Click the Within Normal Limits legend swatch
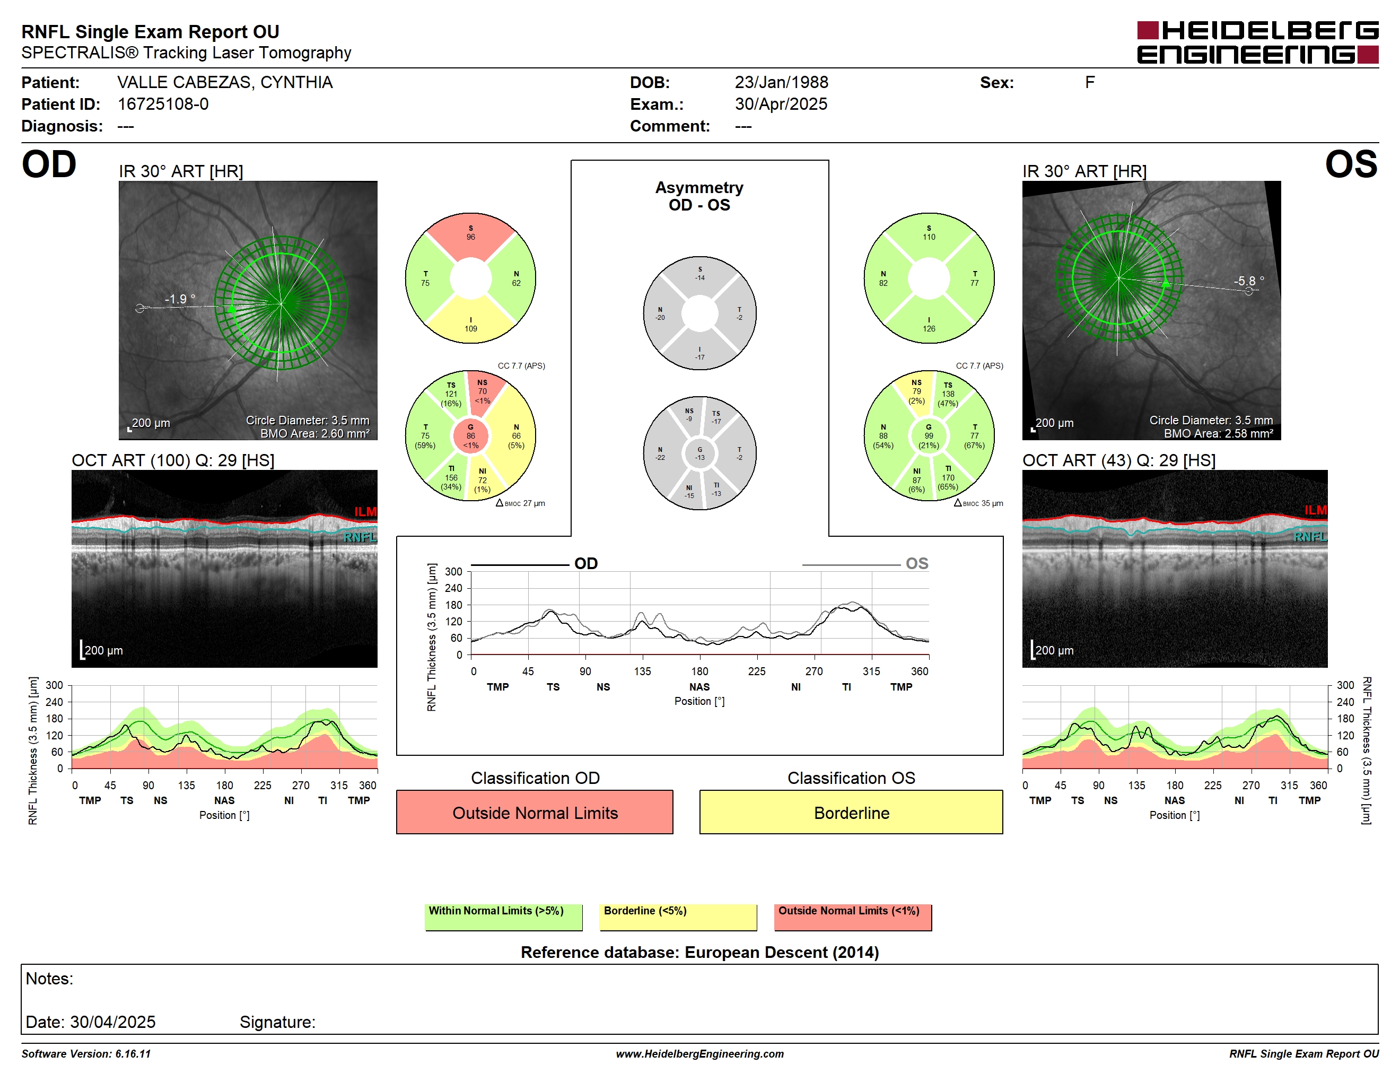The image size is (1400, 1082). [x=503, y=917]
